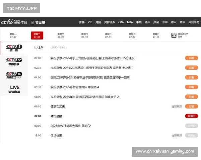
Task: Open the 西甲 nav item
Action: click(147, 22)
